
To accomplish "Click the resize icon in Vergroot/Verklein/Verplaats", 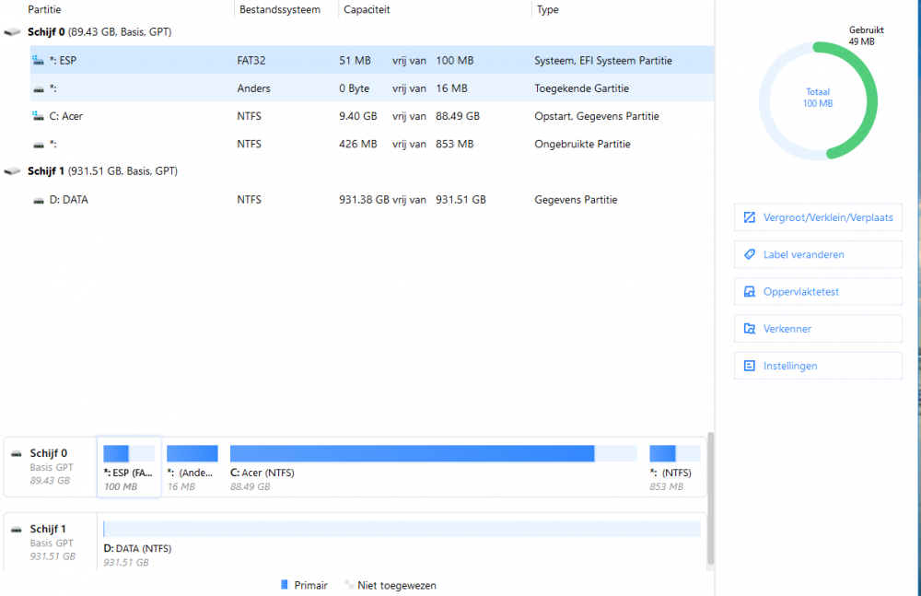I will click(x=749, y=218).
